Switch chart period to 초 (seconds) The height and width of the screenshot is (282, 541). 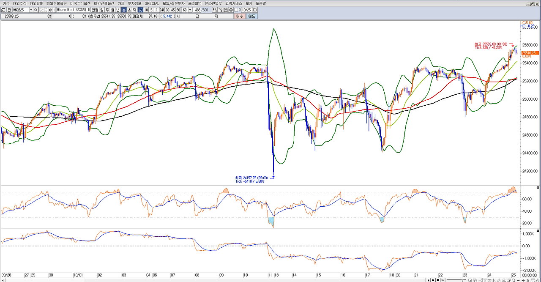point(129,10)
